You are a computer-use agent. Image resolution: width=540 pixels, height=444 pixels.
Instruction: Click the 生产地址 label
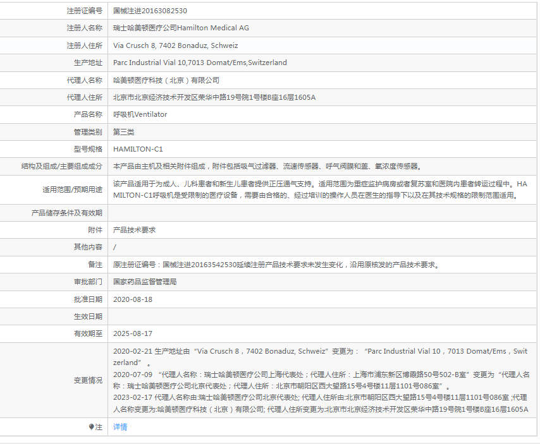(x=88, y=63)
